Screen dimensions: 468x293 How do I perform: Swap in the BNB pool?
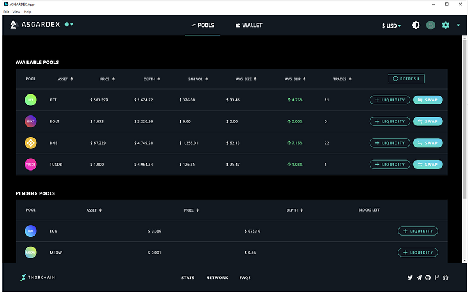click(x=428, y=143)
